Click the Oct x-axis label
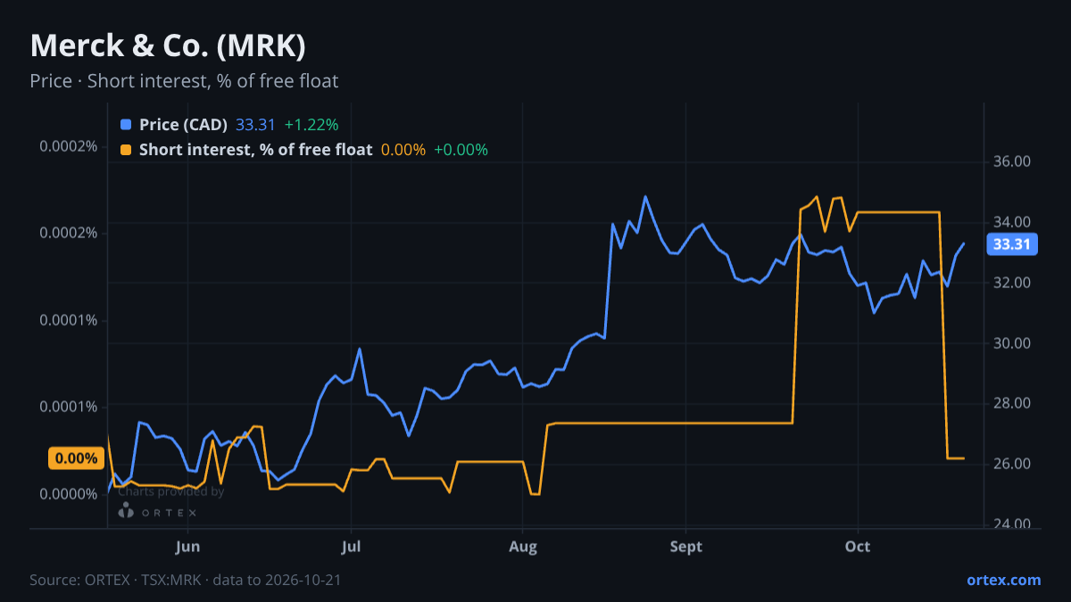The width and height of the screenshot is (1071, 602). pos(858,546)
